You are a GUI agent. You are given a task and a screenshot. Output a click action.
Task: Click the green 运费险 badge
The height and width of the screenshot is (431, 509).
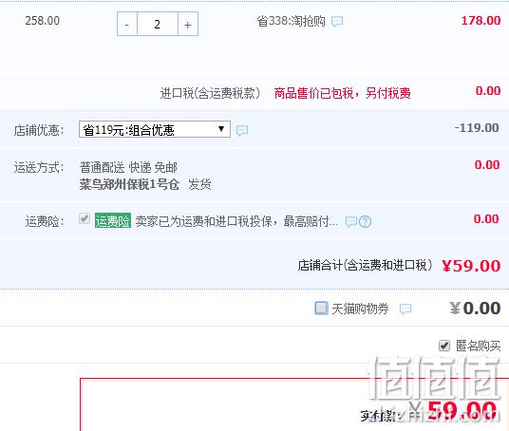[x=113, y=220]
